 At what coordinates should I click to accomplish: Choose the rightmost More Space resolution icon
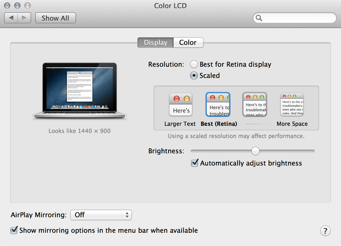tap(292, 104)
